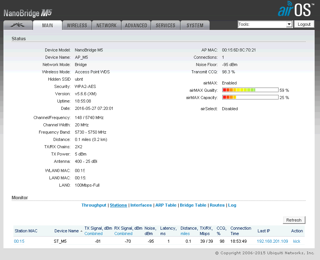Image resolution: width=320 pixels, height=260 pixels.
Task: Toggle RX Signal Combined link
Action: pos(123,234)
